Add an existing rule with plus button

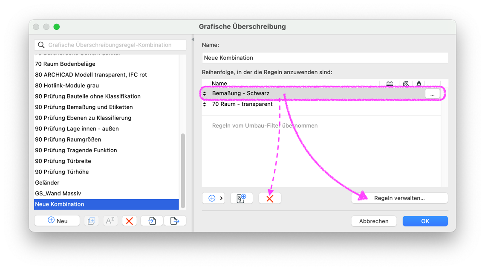pos(214,198)
